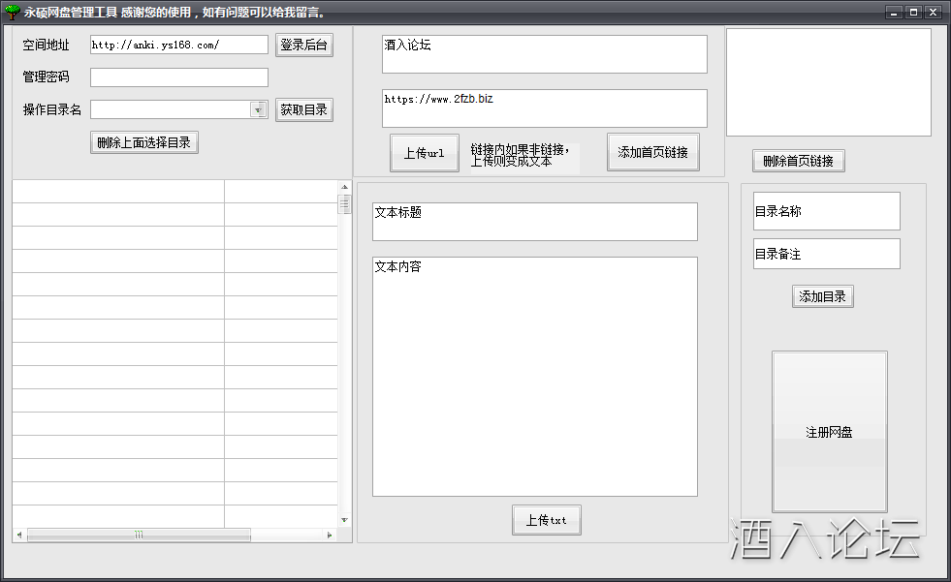Select the 文本标题 text field
Screen dimensions: 951x582
[534, 221]
